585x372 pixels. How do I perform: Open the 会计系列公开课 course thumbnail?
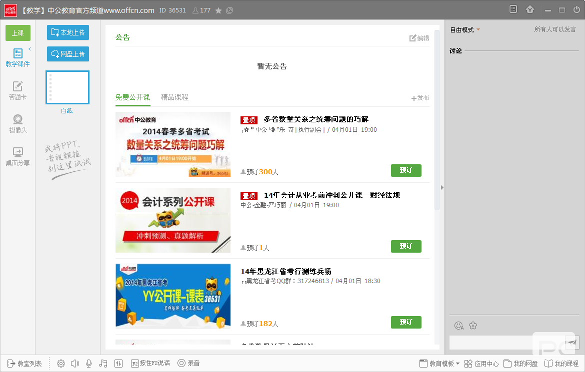click(x=172, y=220)
